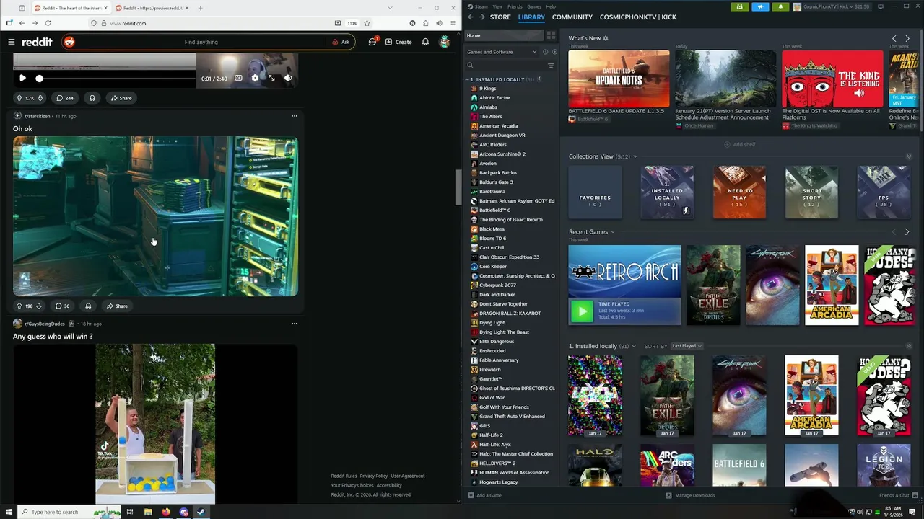
Task: Open r/GuysBeingDudes subreddit link
Action: pos(44,324)
